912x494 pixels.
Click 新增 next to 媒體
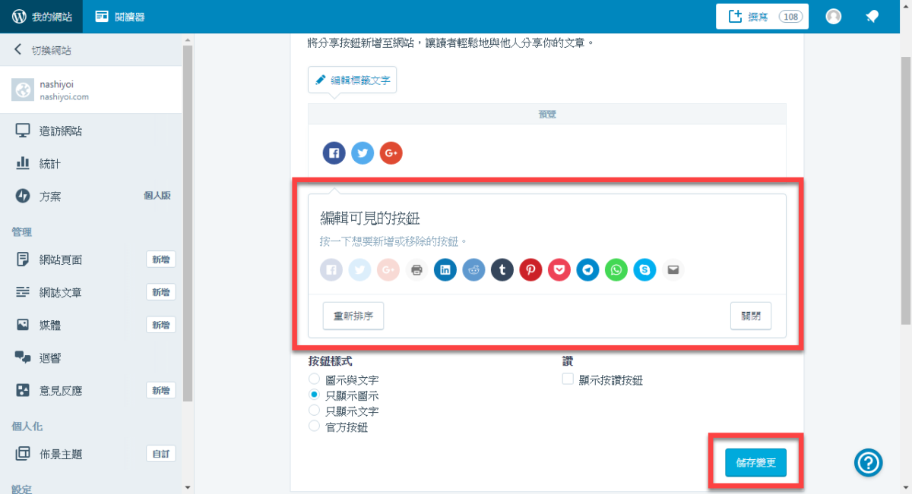point(160,325)
